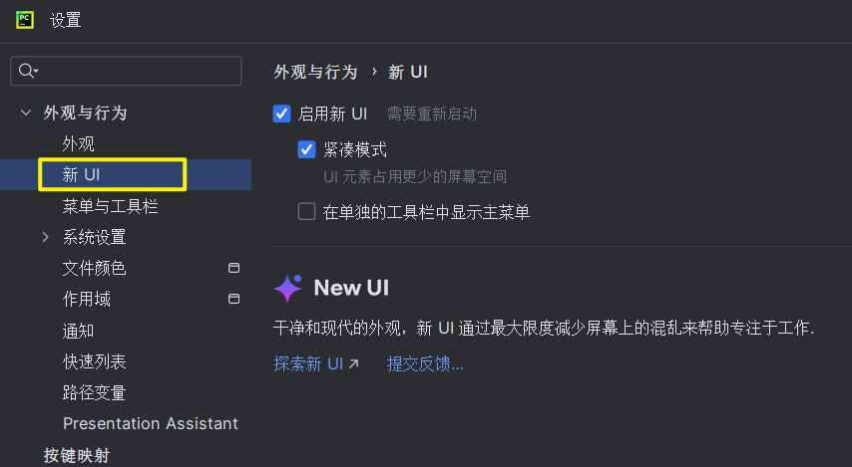
Task: Click the 提交反馈... link
Action: click(425, 364)
